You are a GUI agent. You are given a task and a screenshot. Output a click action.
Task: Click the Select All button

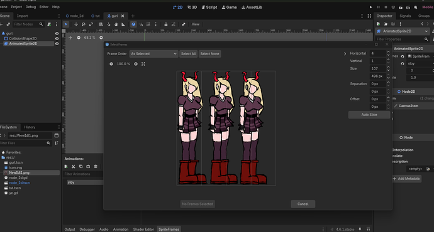tap(188, 54)
